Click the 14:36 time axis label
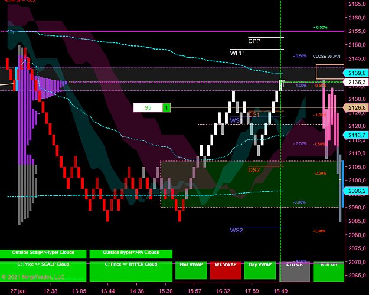The height and width of the screenshot is (295, 369). pos(137,291)
